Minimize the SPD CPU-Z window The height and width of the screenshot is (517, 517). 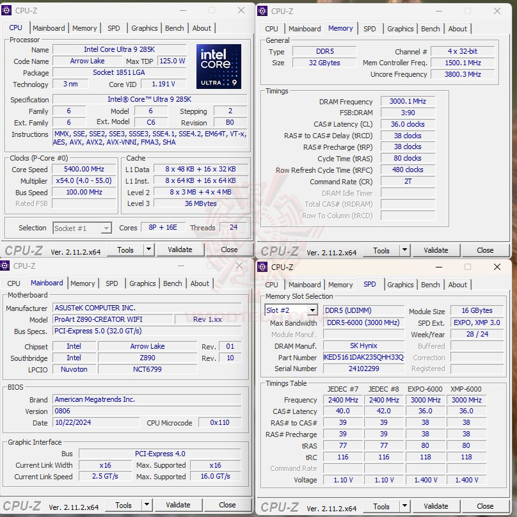[x=438, y=267]
